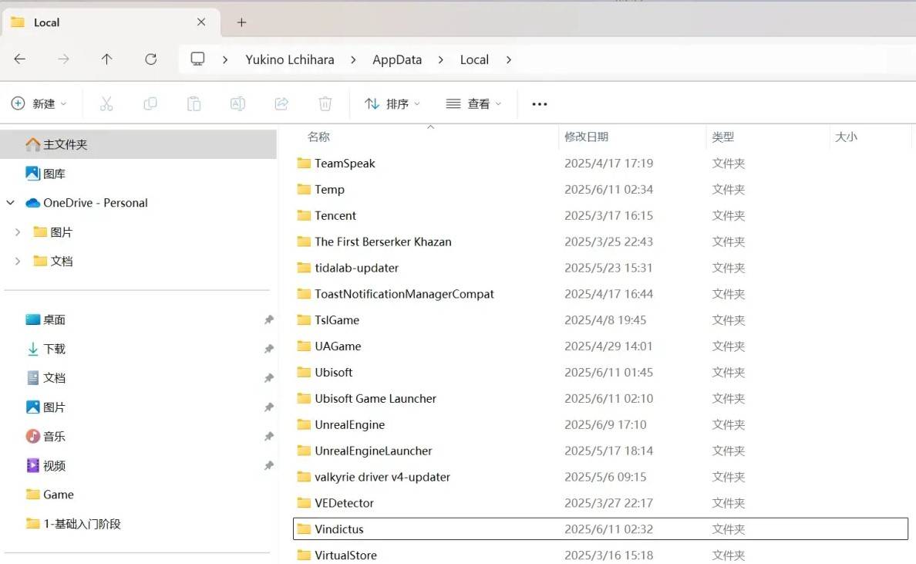Sort by 修改日期 column header
Screen dimensions: 916x564
click(587, 137)
